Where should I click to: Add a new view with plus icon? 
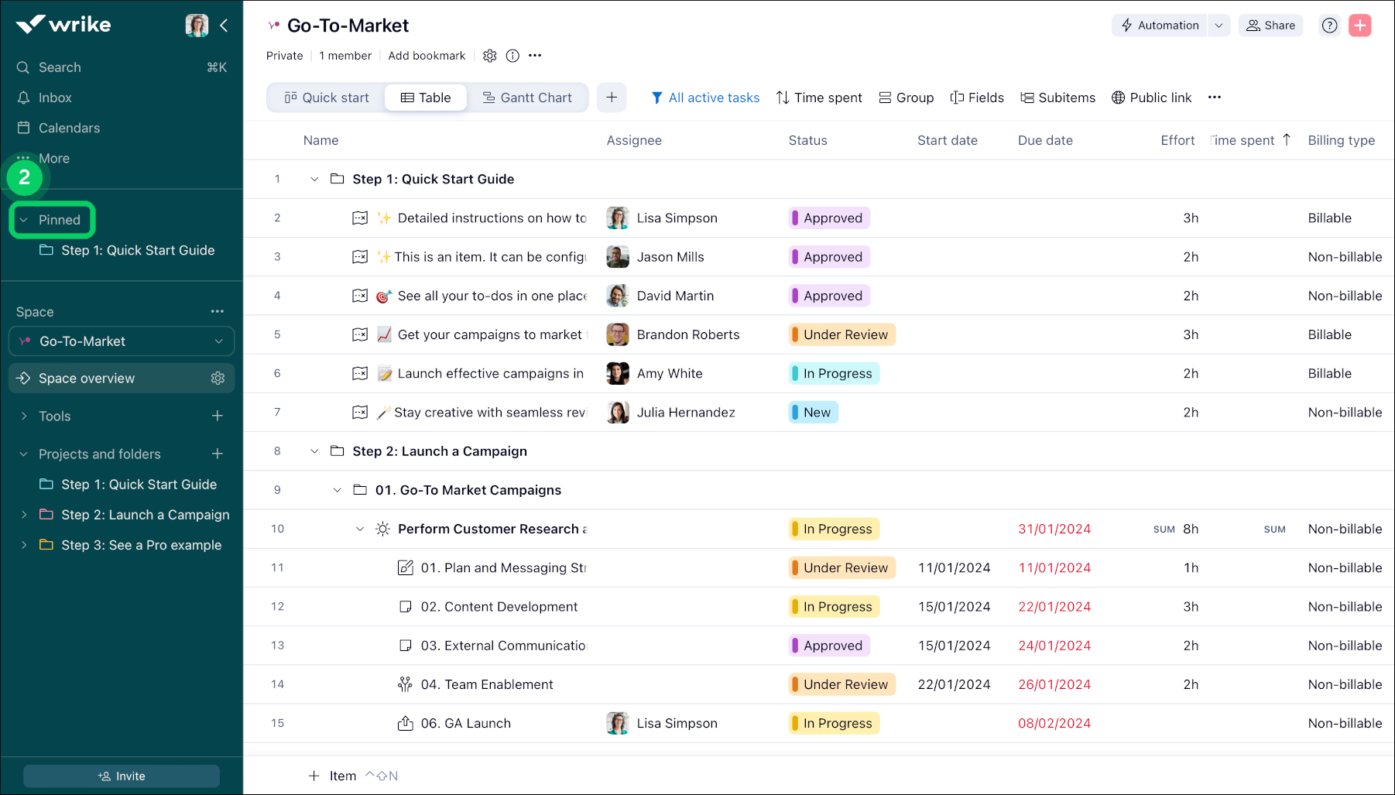(x=612, y=98)
